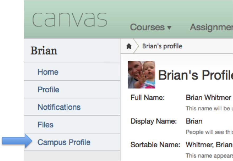Open Files in the sidebar
This screenshot has height=161, width=233.
point(45,125)
